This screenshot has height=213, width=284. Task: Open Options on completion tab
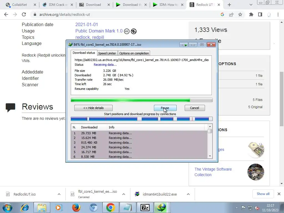(134, 53)
